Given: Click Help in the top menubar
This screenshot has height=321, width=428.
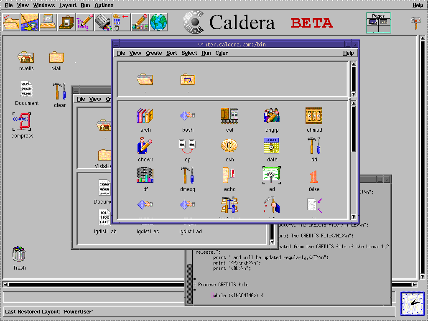Looking at the screenshot, I should pyautogui.click(x=418, y=5).
